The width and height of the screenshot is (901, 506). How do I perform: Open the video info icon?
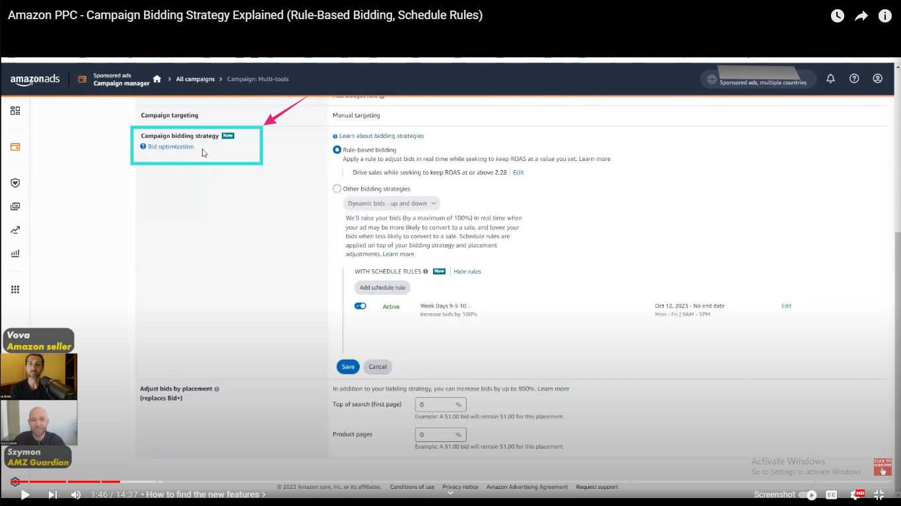pos(885,16)
